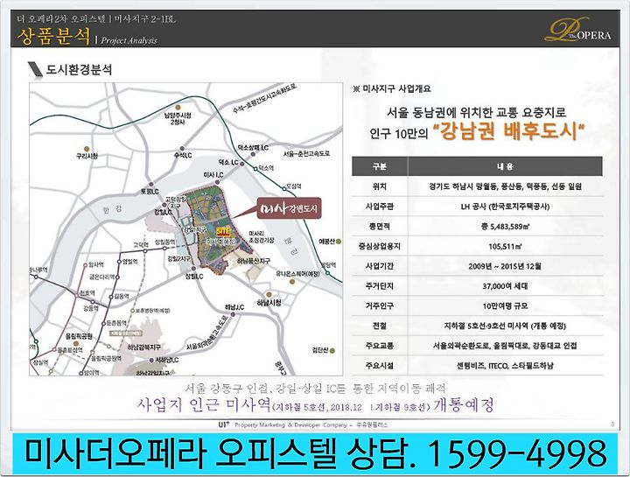Image resolution: width=630 pixels, height=477 pixels.
Task: Click the 미사리 조정경기장 map label
Action: pyautogui.click(x=261, y=236)
